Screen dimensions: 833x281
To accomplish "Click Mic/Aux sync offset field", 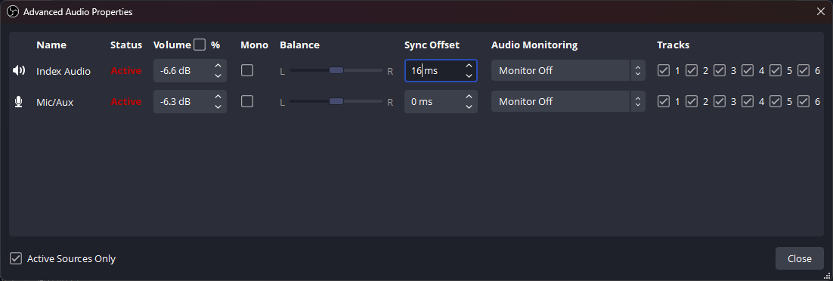I will 441,101.
